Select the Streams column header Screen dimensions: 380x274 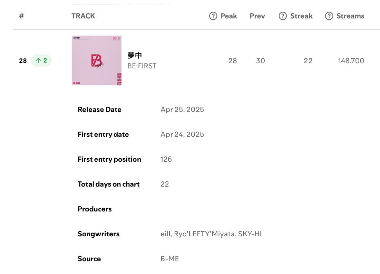pos(350,16)
